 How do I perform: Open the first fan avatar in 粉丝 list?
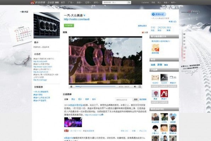(x=155, y=117)
